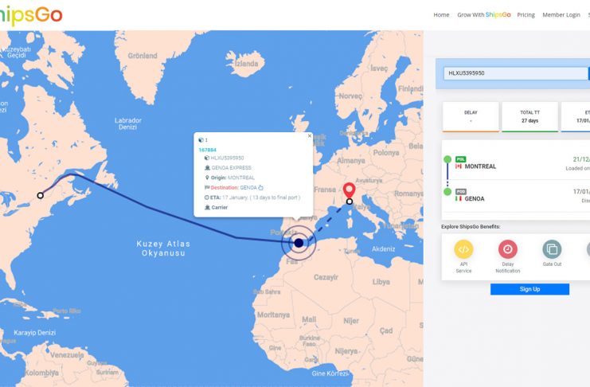
Task: Open Member Login page
Action: 561,14
